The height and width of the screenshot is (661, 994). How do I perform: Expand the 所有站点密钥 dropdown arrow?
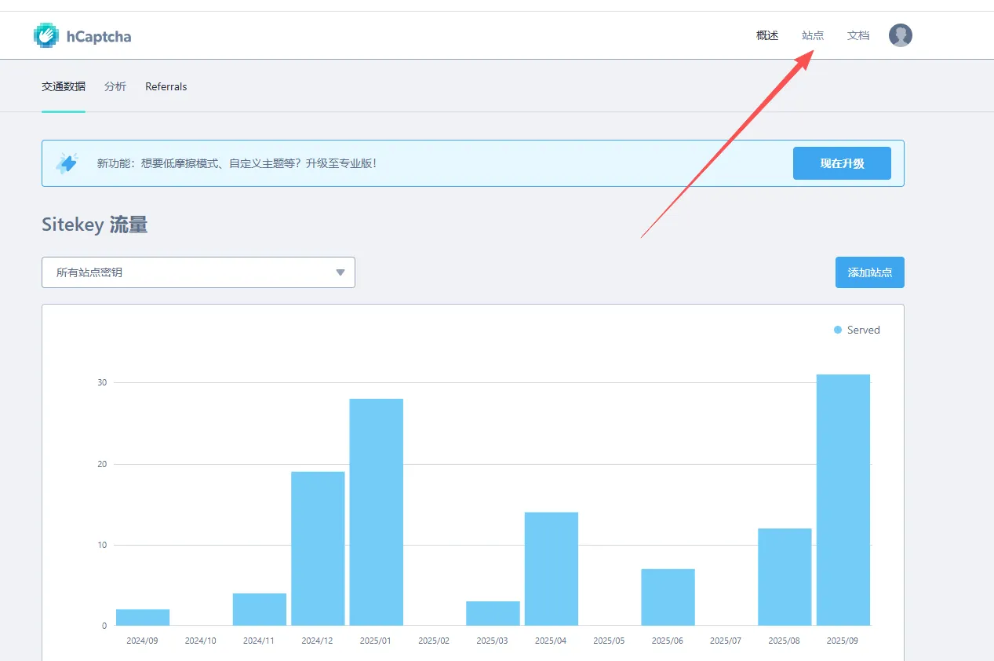340,272
